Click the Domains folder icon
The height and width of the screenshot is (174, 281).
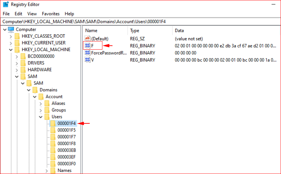(35, 90)
